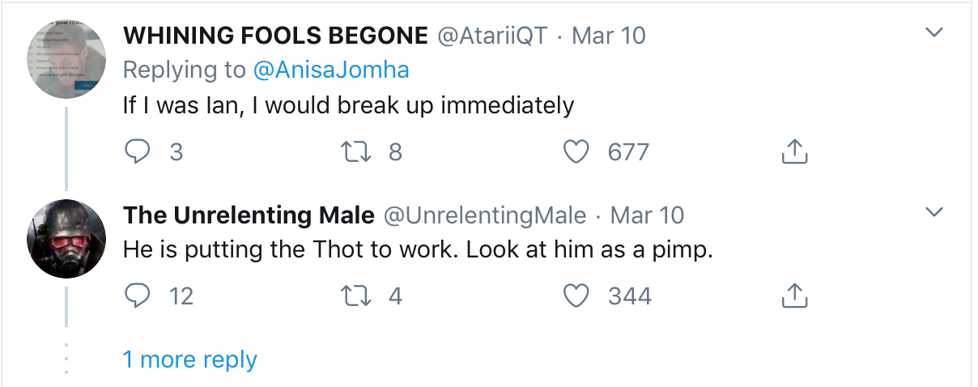Like the tweet with 677 likes
Screen dimensions: 978x387
[576, 151]
